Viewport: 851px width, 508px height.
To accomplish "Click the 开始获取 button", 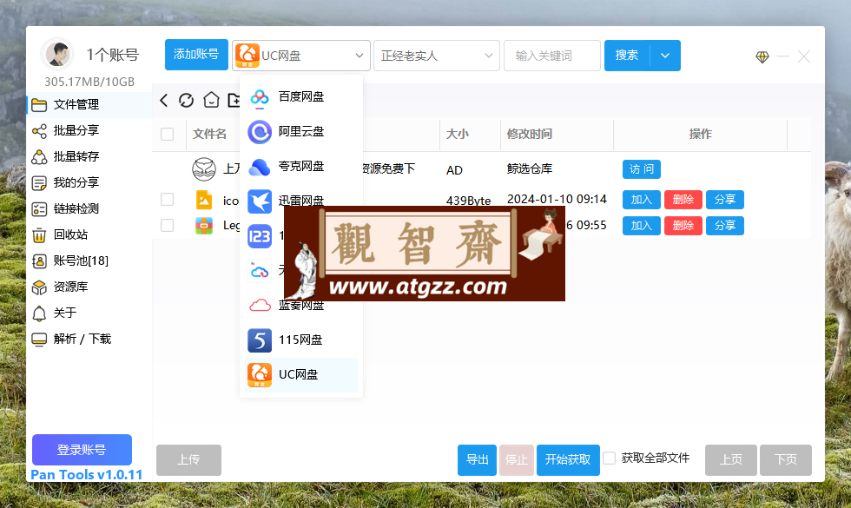I will coord(568,460).
